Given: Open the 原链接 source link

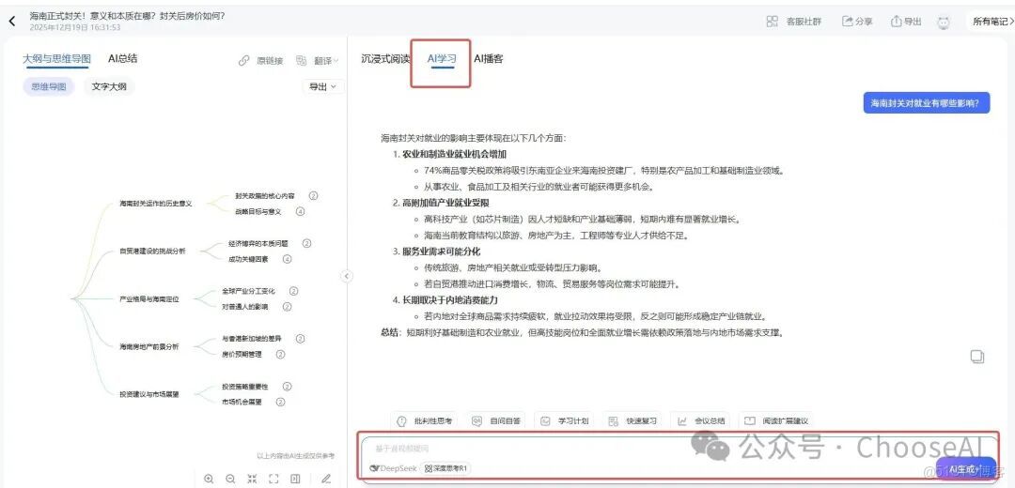Looking at the screenshot, I should (x=260, y=61).
